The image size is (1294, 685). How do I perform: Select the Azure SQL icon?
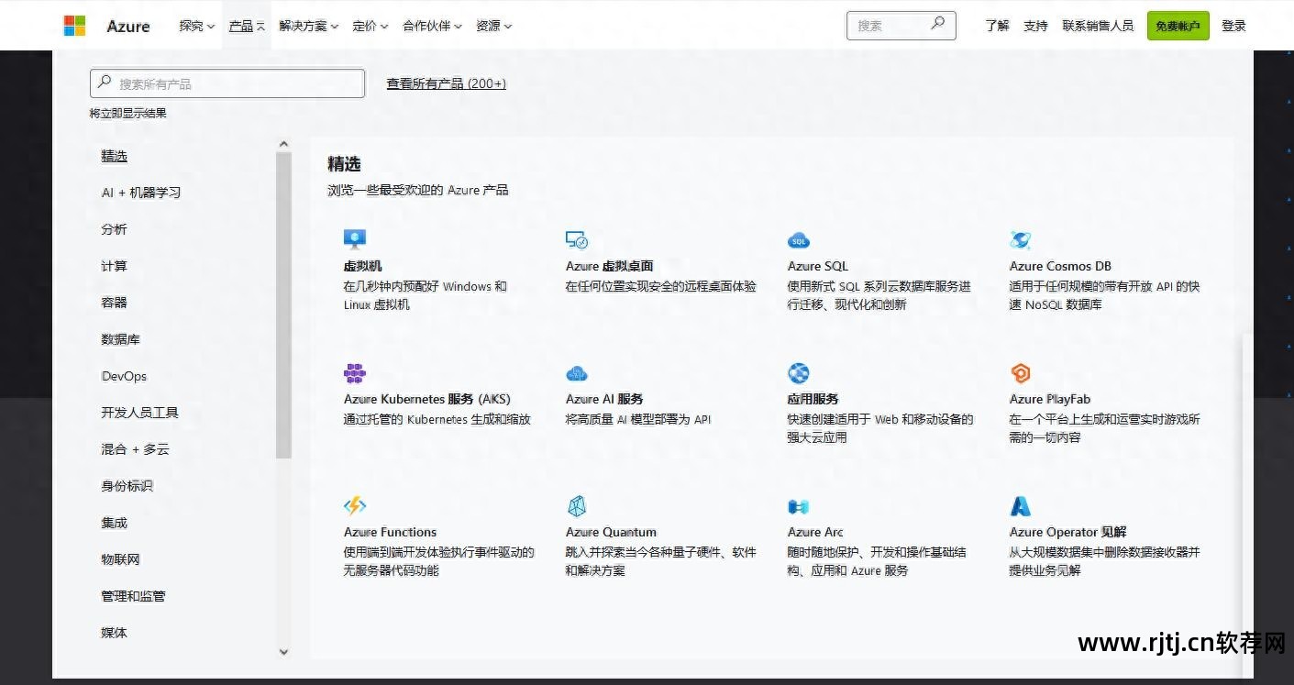[798, 239]
